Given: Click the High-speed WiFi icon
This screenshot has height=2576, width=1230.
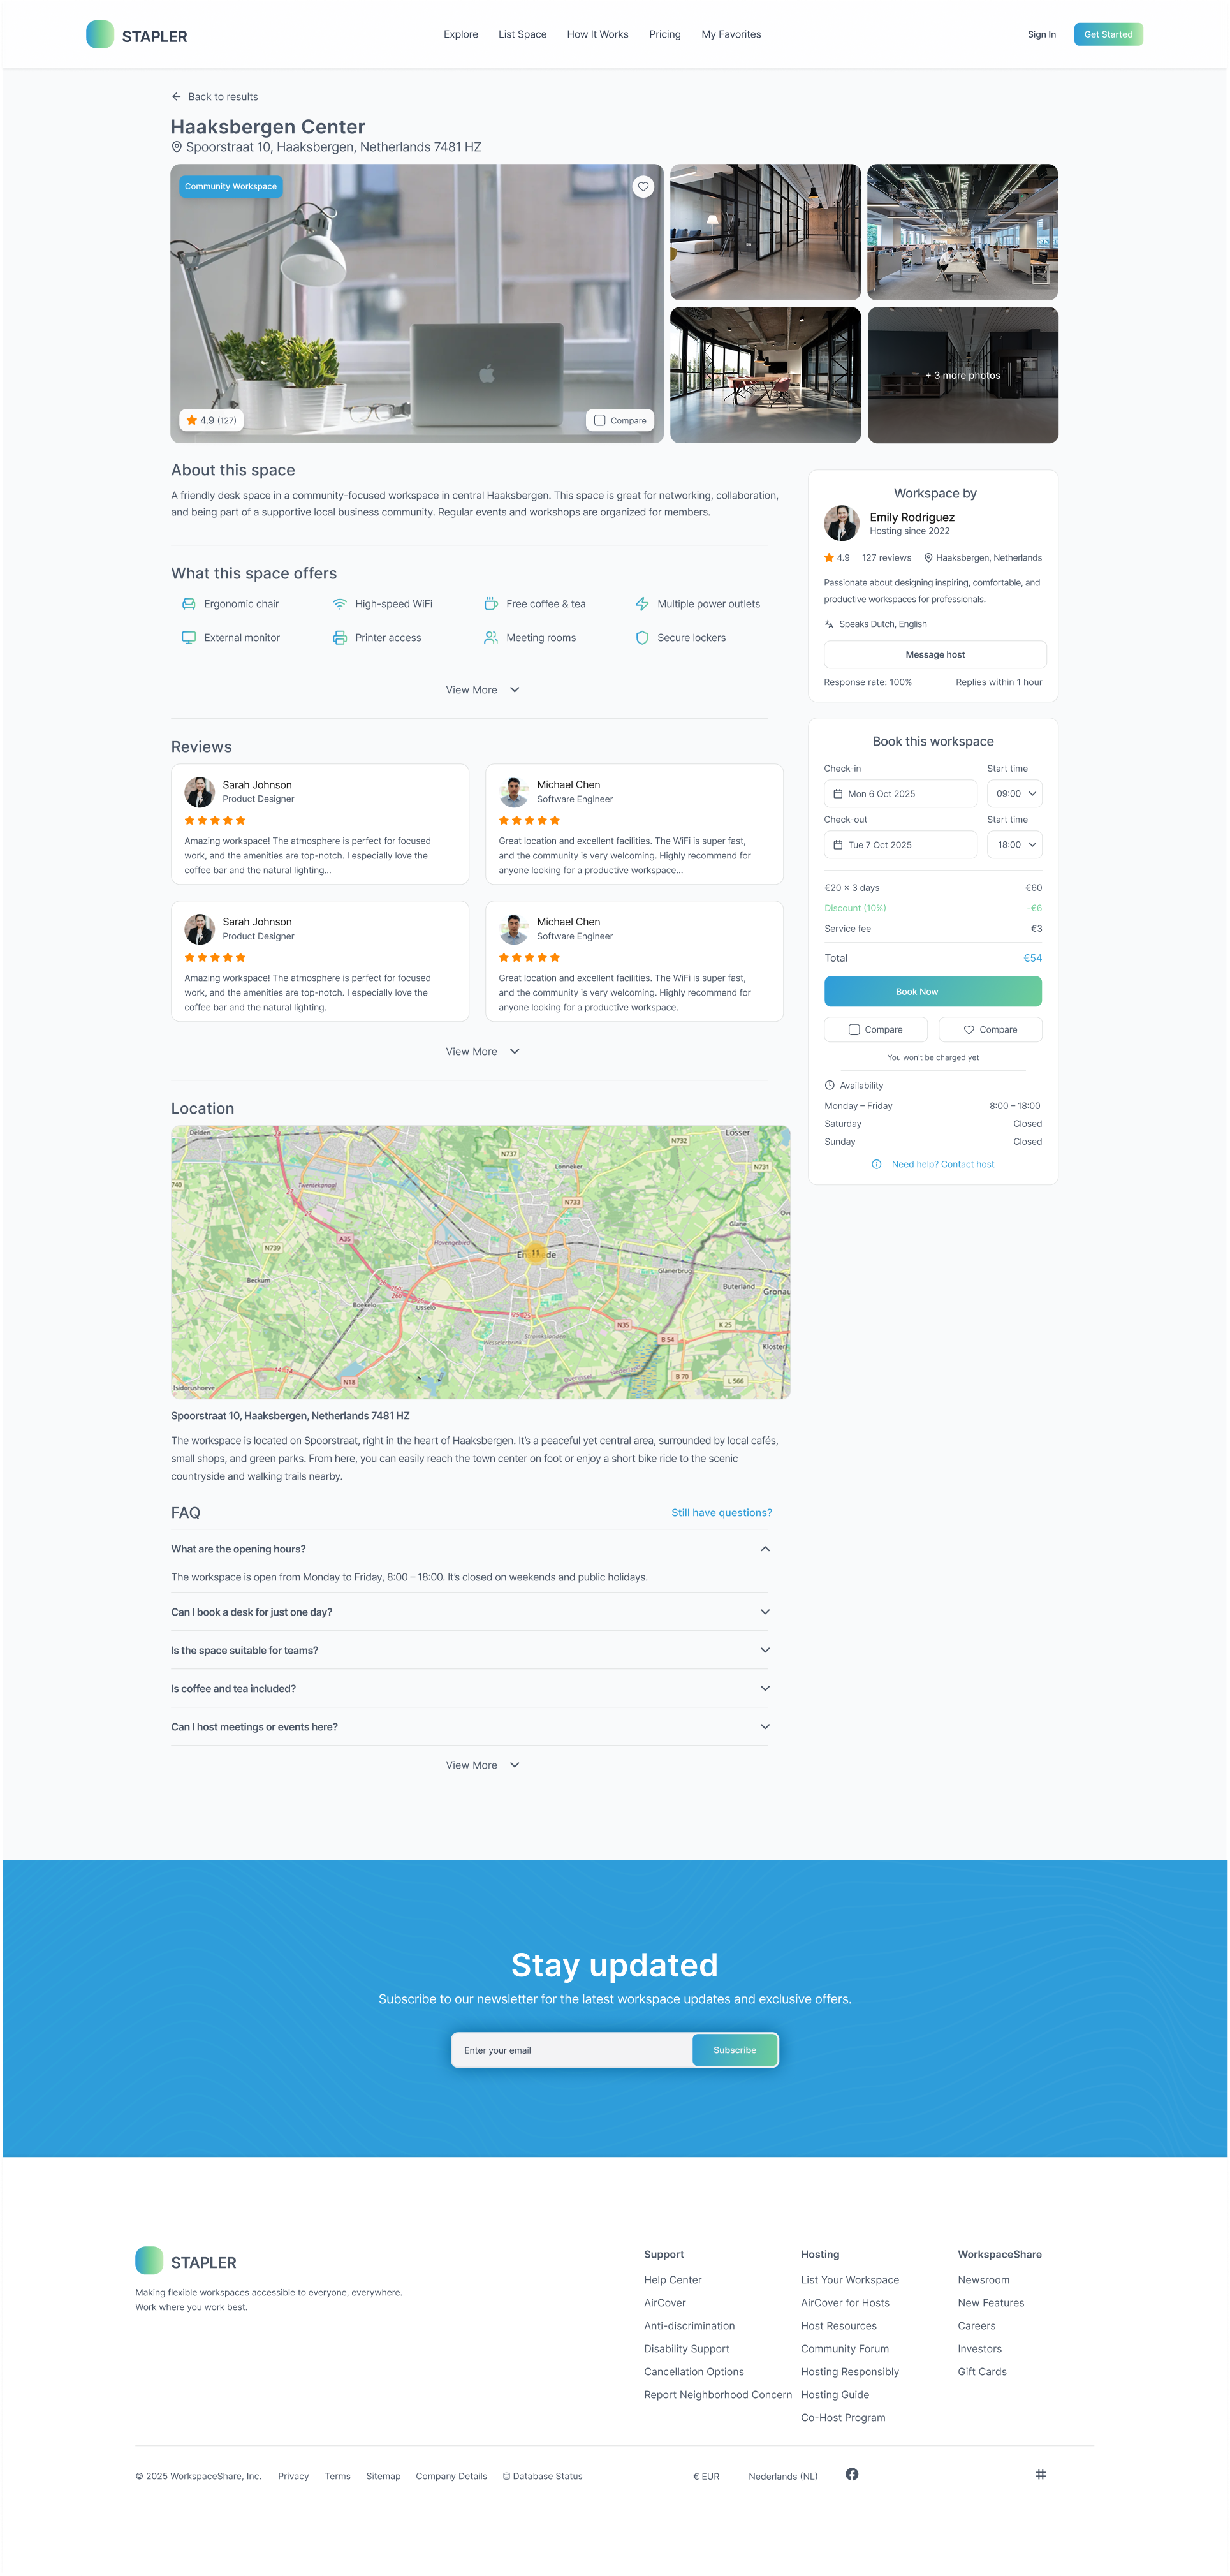Looking at the screenshot, I should coord(340,604).
